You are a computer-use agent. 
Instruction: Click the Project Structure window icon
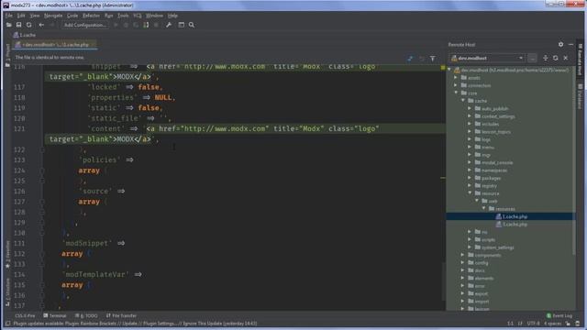(182, 25)
